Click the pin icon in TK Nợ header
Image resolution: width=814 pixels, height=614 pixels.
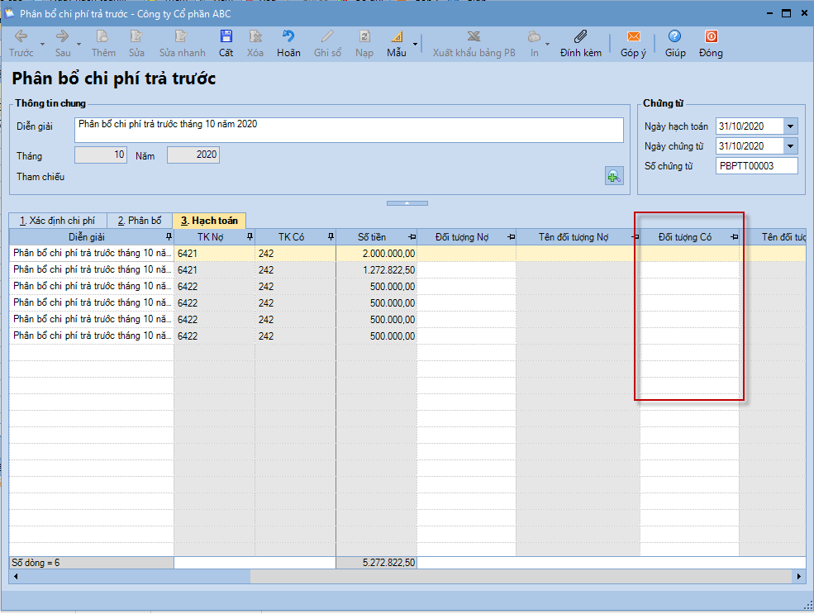[x=250, y=236]
